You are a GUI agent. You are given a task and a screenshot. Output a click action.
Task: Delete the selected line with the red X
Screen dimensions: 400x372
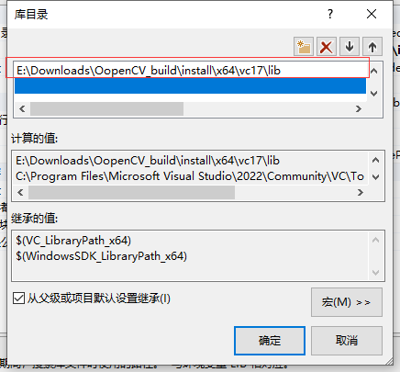327,47
